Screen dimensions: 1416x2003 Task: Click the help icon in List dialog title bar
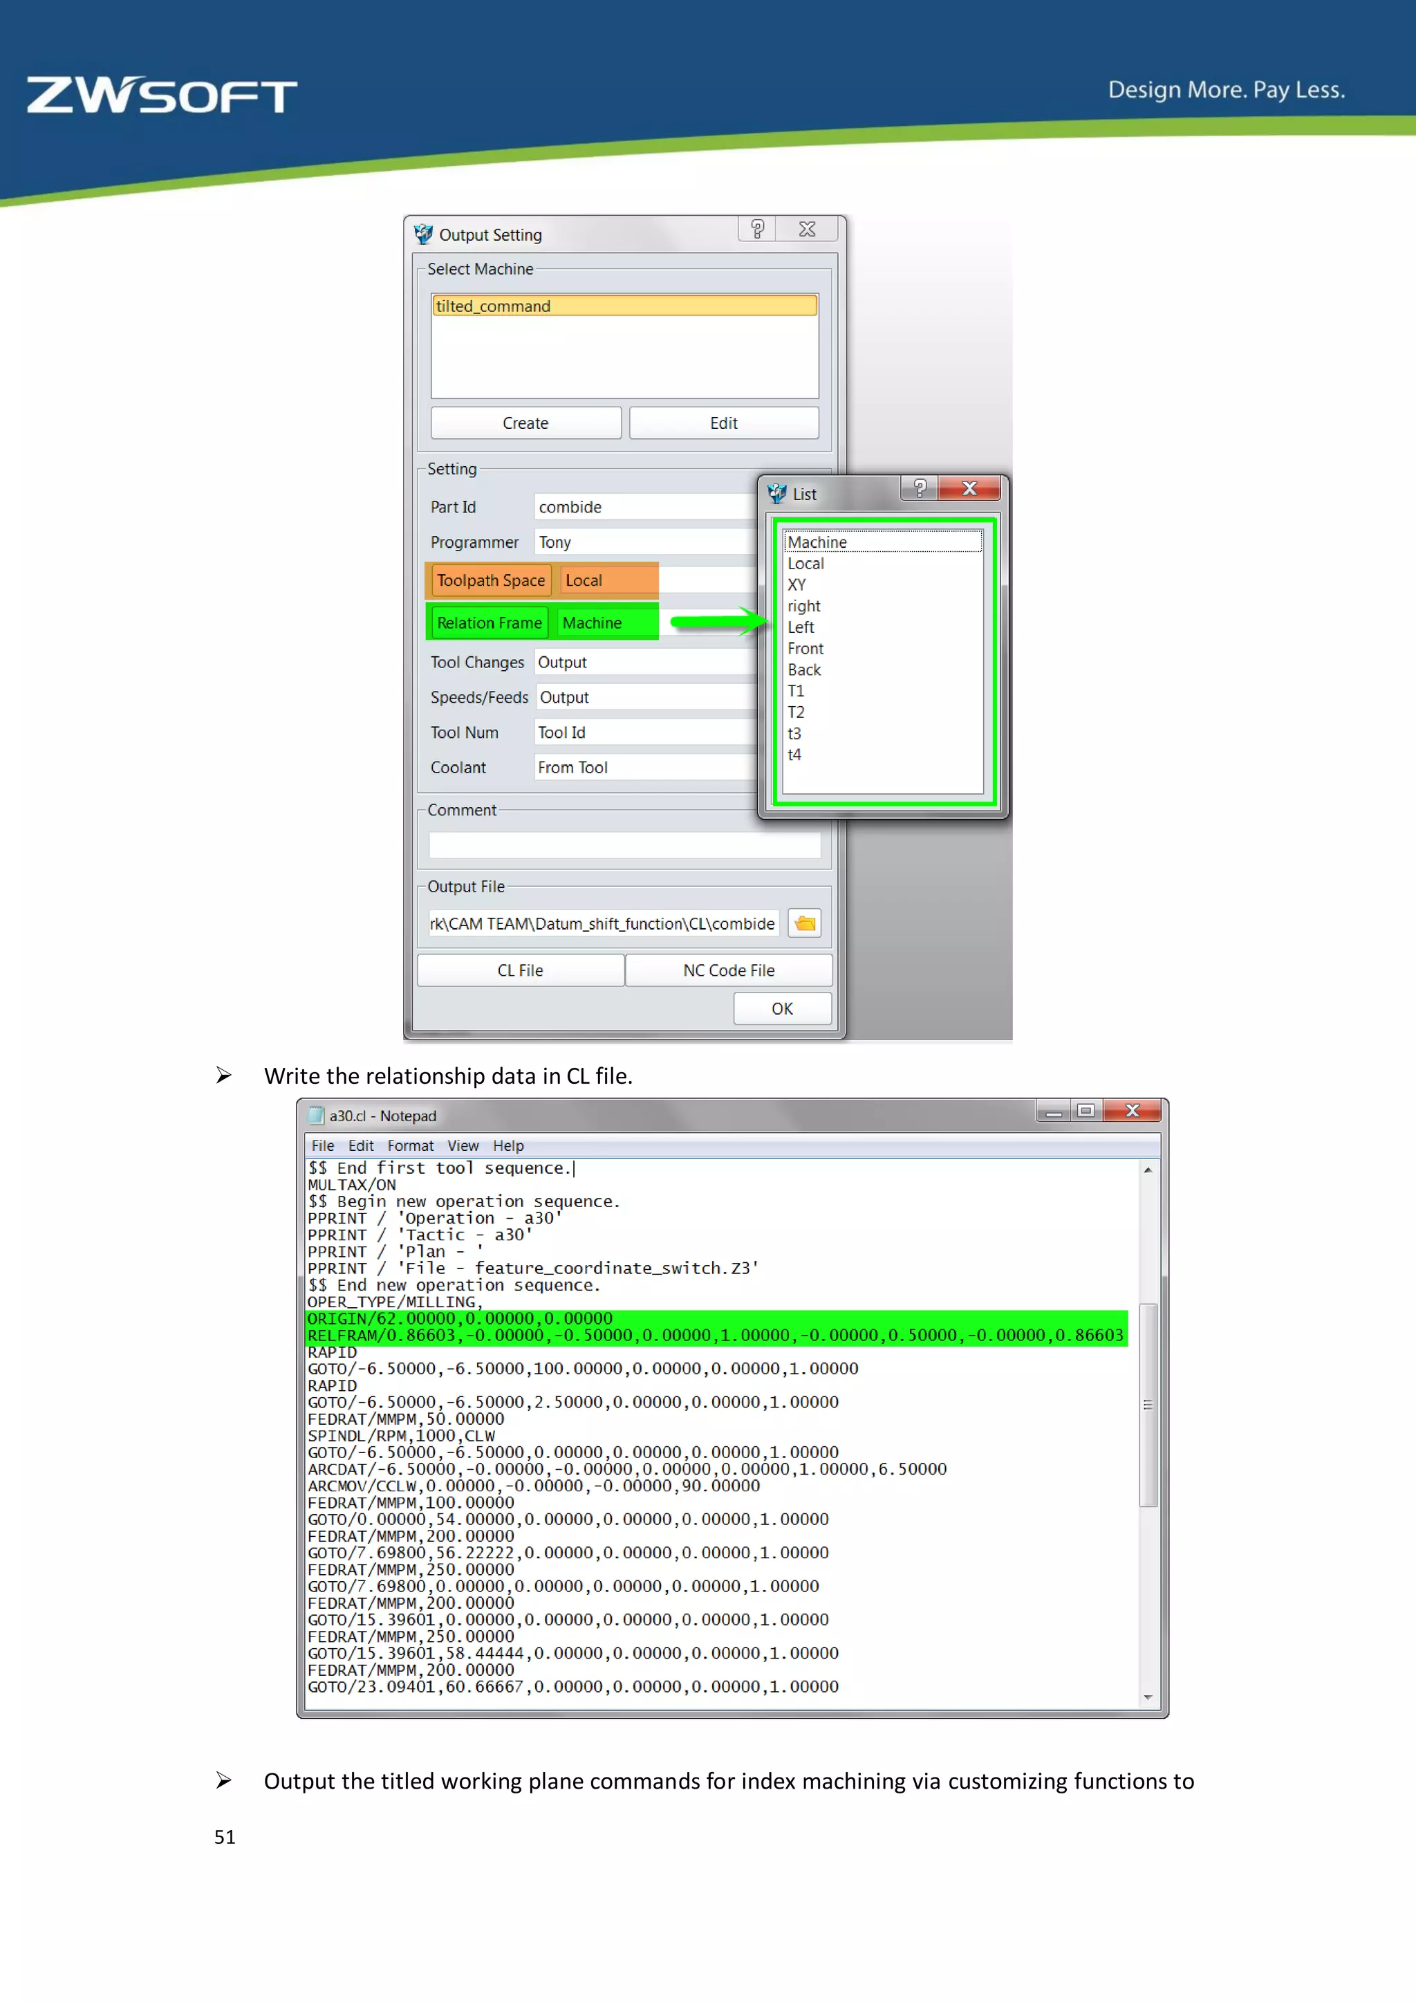tap(920, 488)
